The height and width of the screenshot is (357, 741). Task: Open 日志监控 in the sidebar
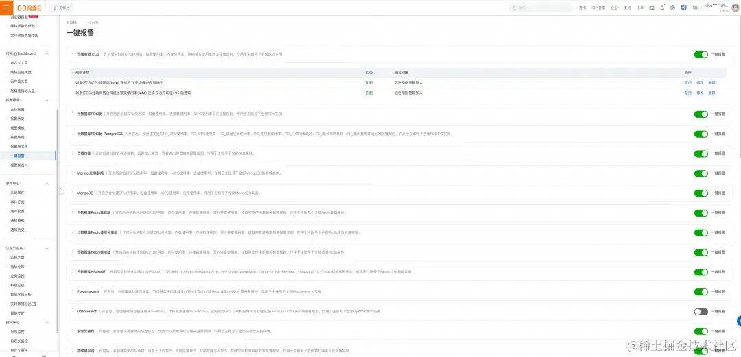coord(17,332)
